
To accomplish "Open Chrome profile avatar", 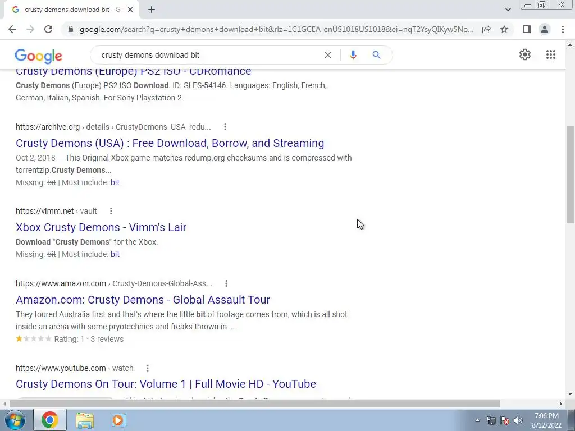I will pos(545,29).
